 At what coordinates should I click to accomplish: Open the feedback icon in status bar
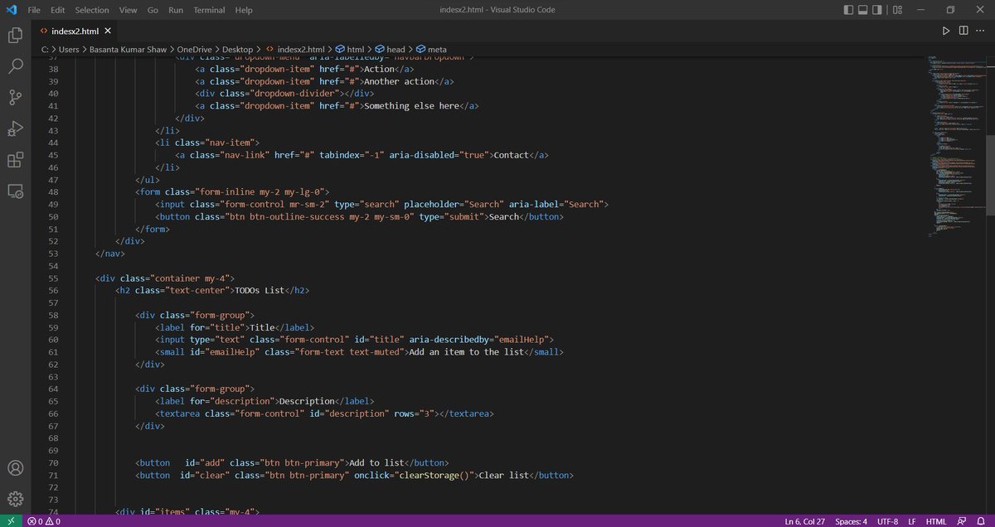962,521
